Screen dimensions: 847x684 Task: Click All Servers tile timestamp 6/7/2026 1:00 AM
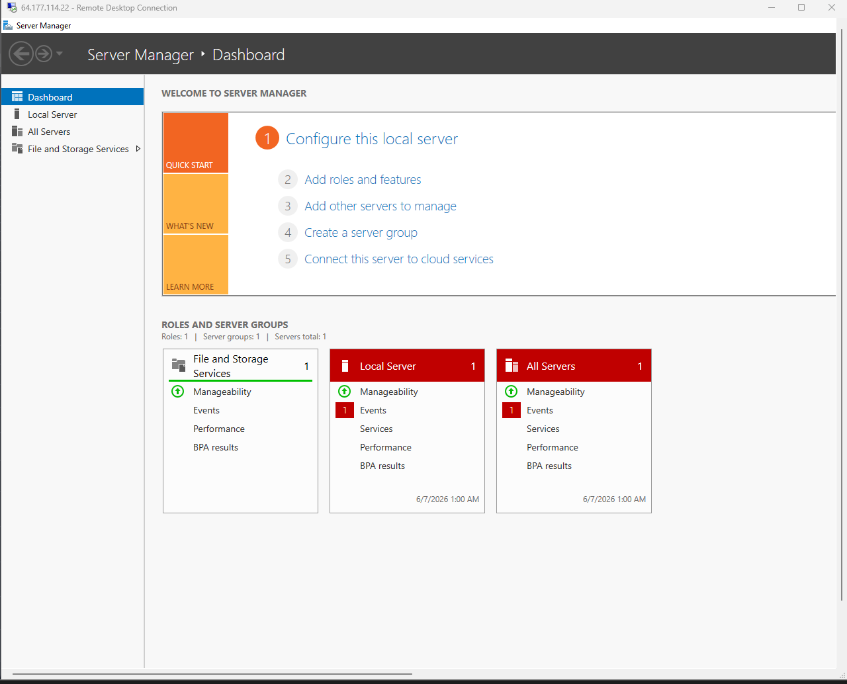tap(615, 499)
